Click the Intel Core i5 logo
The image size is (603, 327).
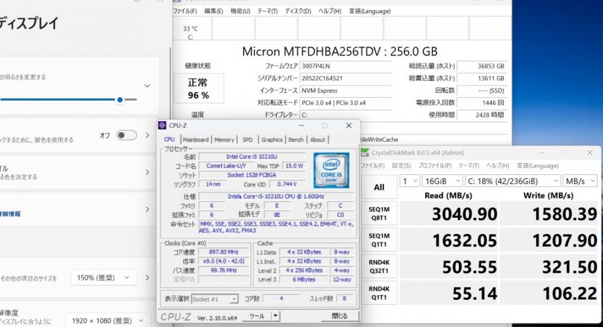coord(331,170)
